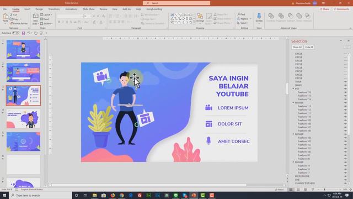The image size is (353, 199).
Task: Switch to Normal view in status bar
Action: click(x=291, y=190)
